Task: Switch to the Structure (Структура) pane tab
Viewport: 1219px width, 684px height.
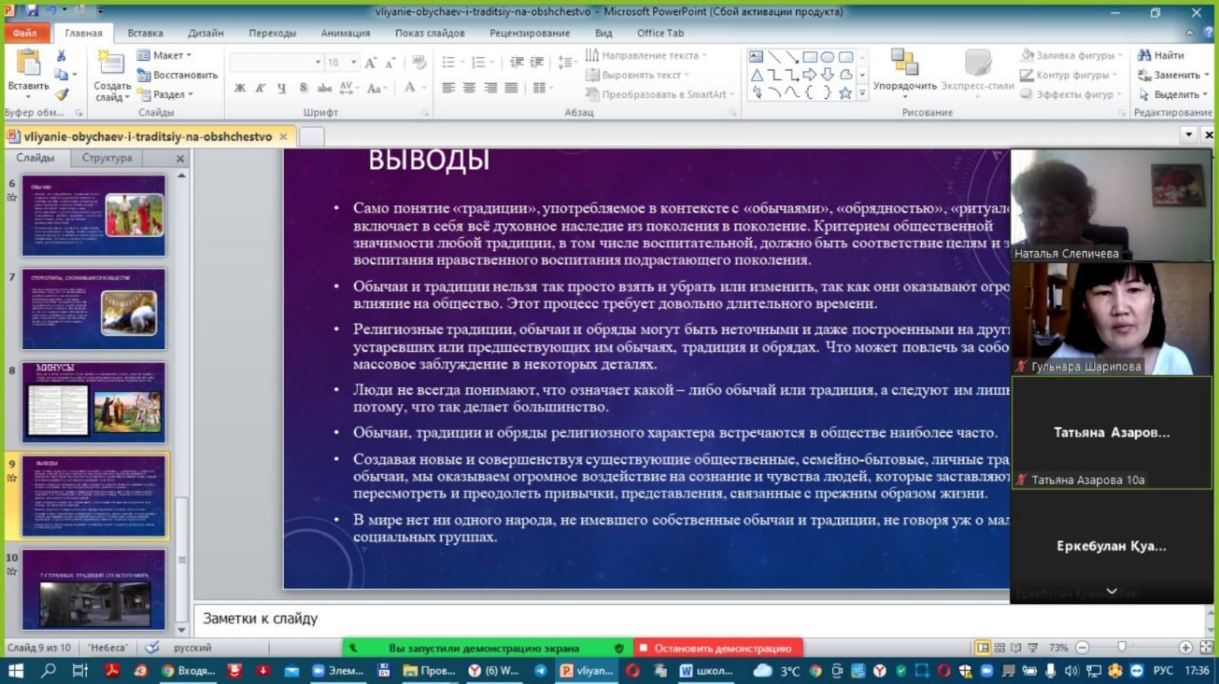Action: [107, 158]
